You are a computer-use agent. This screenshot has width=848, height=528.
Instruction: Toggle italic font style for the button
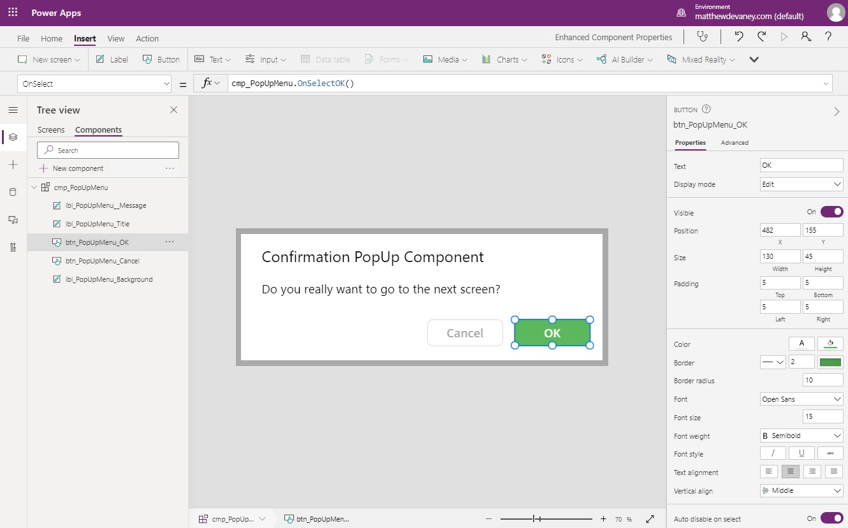click(x=773, y=453)
